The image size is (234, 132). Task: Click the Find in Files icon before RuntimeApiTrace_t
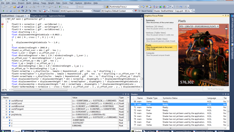point(107,7)
